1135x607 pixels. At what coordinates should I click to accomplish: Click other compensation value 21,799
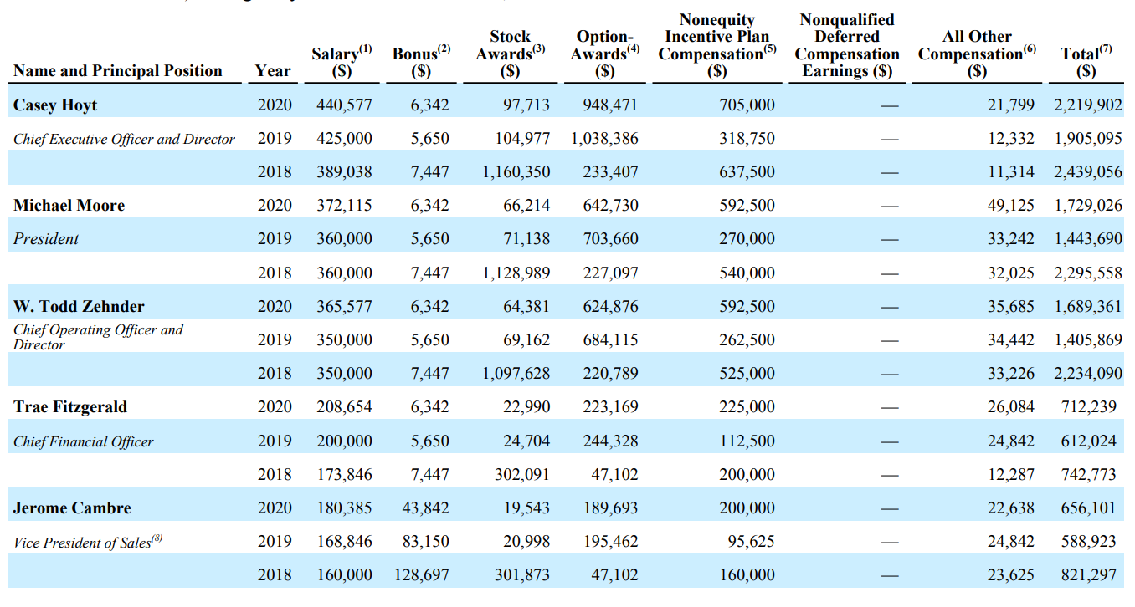click(x=1010, y=105)
